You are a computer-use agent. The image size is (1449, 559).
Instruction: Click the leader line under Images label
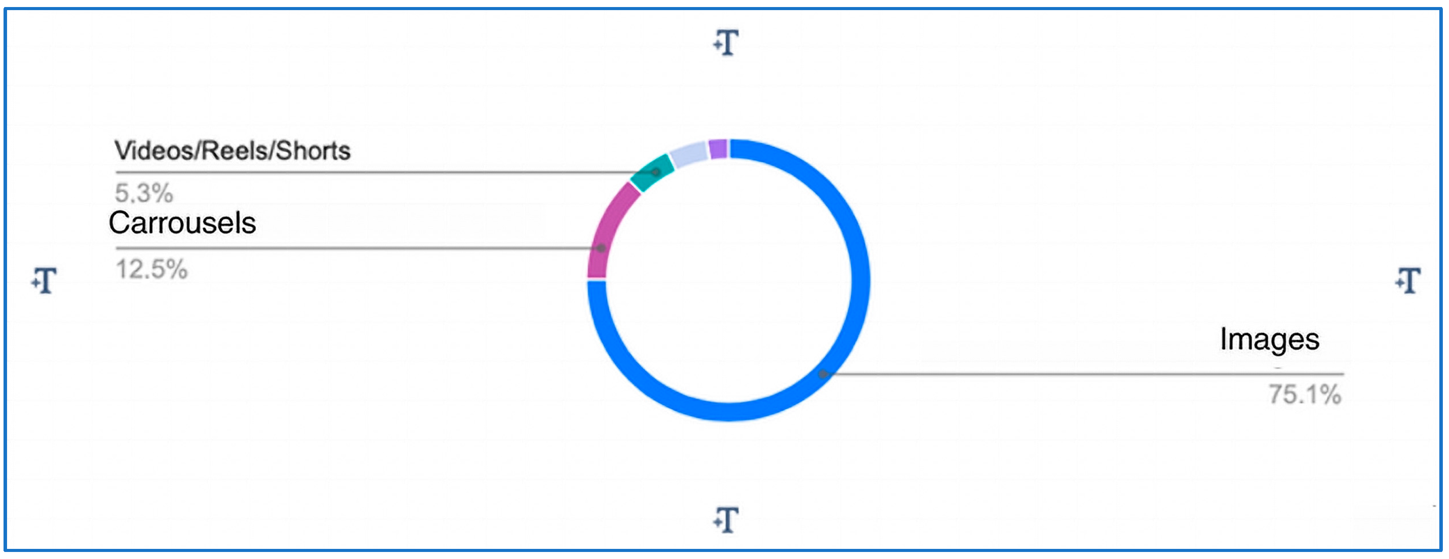(x=1084, y=374)
